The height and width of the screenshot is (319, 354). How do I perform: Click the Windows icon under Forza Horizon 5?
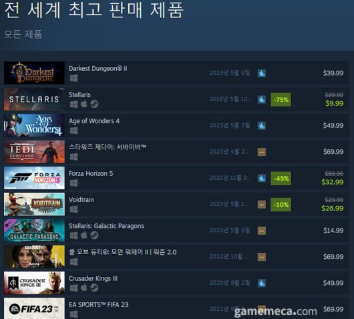74,183
